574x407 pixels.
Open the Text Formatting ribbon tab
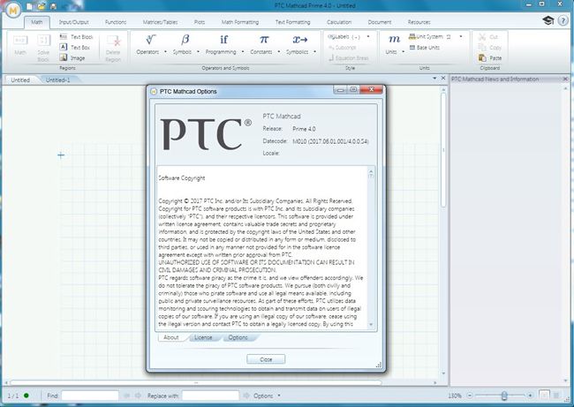point(292,22)
